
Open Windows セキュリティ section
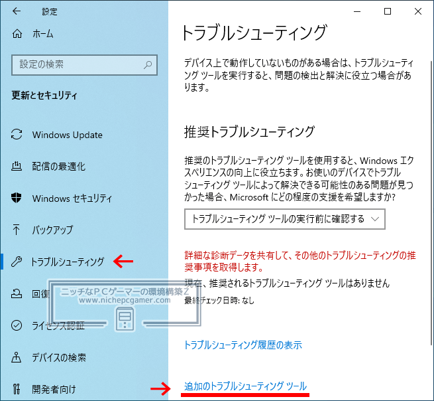pyautogui.click(x=72, y=199)
